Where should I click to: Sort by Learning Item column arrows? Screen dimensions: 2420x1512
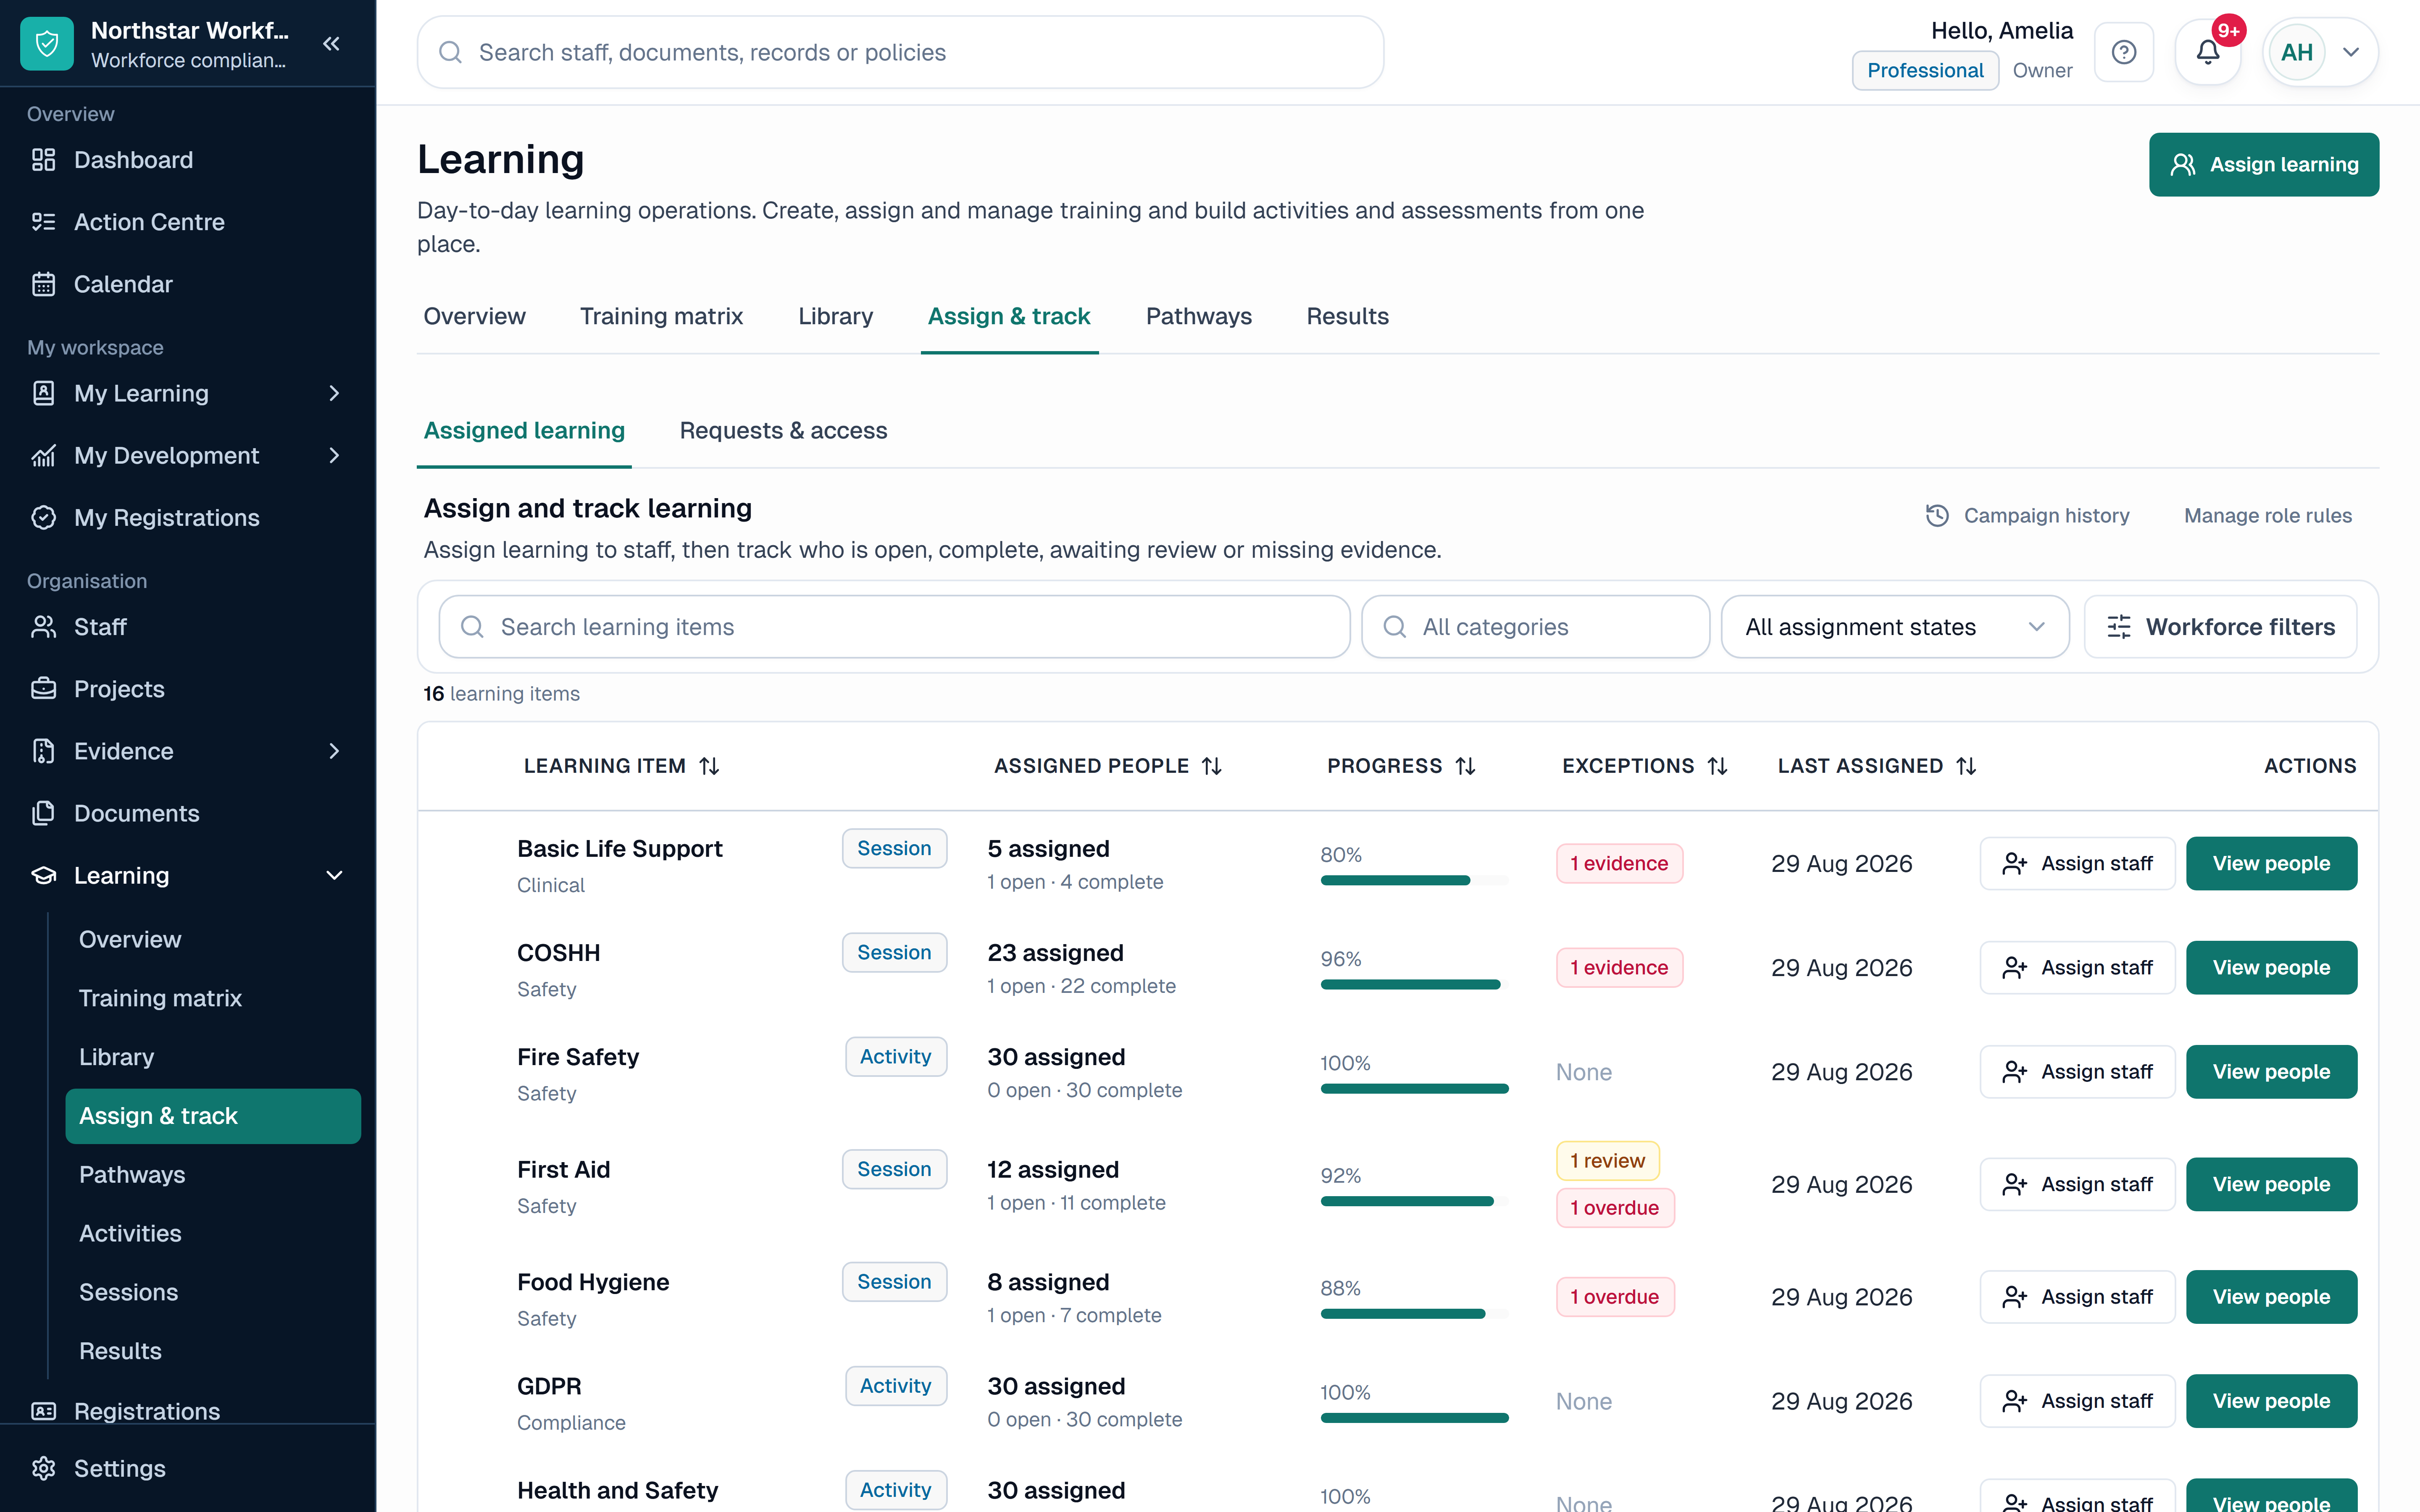[709, 766]
